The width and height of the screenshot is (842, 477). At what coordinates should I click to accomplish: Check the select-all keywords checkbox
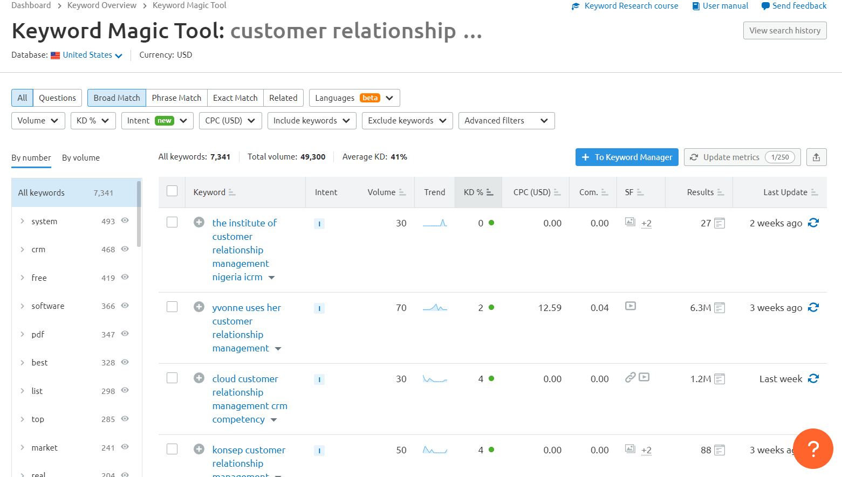pos(172,191)
